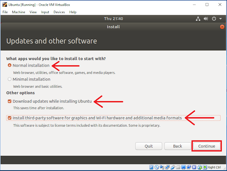Maximize the VirtualBox window

pos(207,5)
